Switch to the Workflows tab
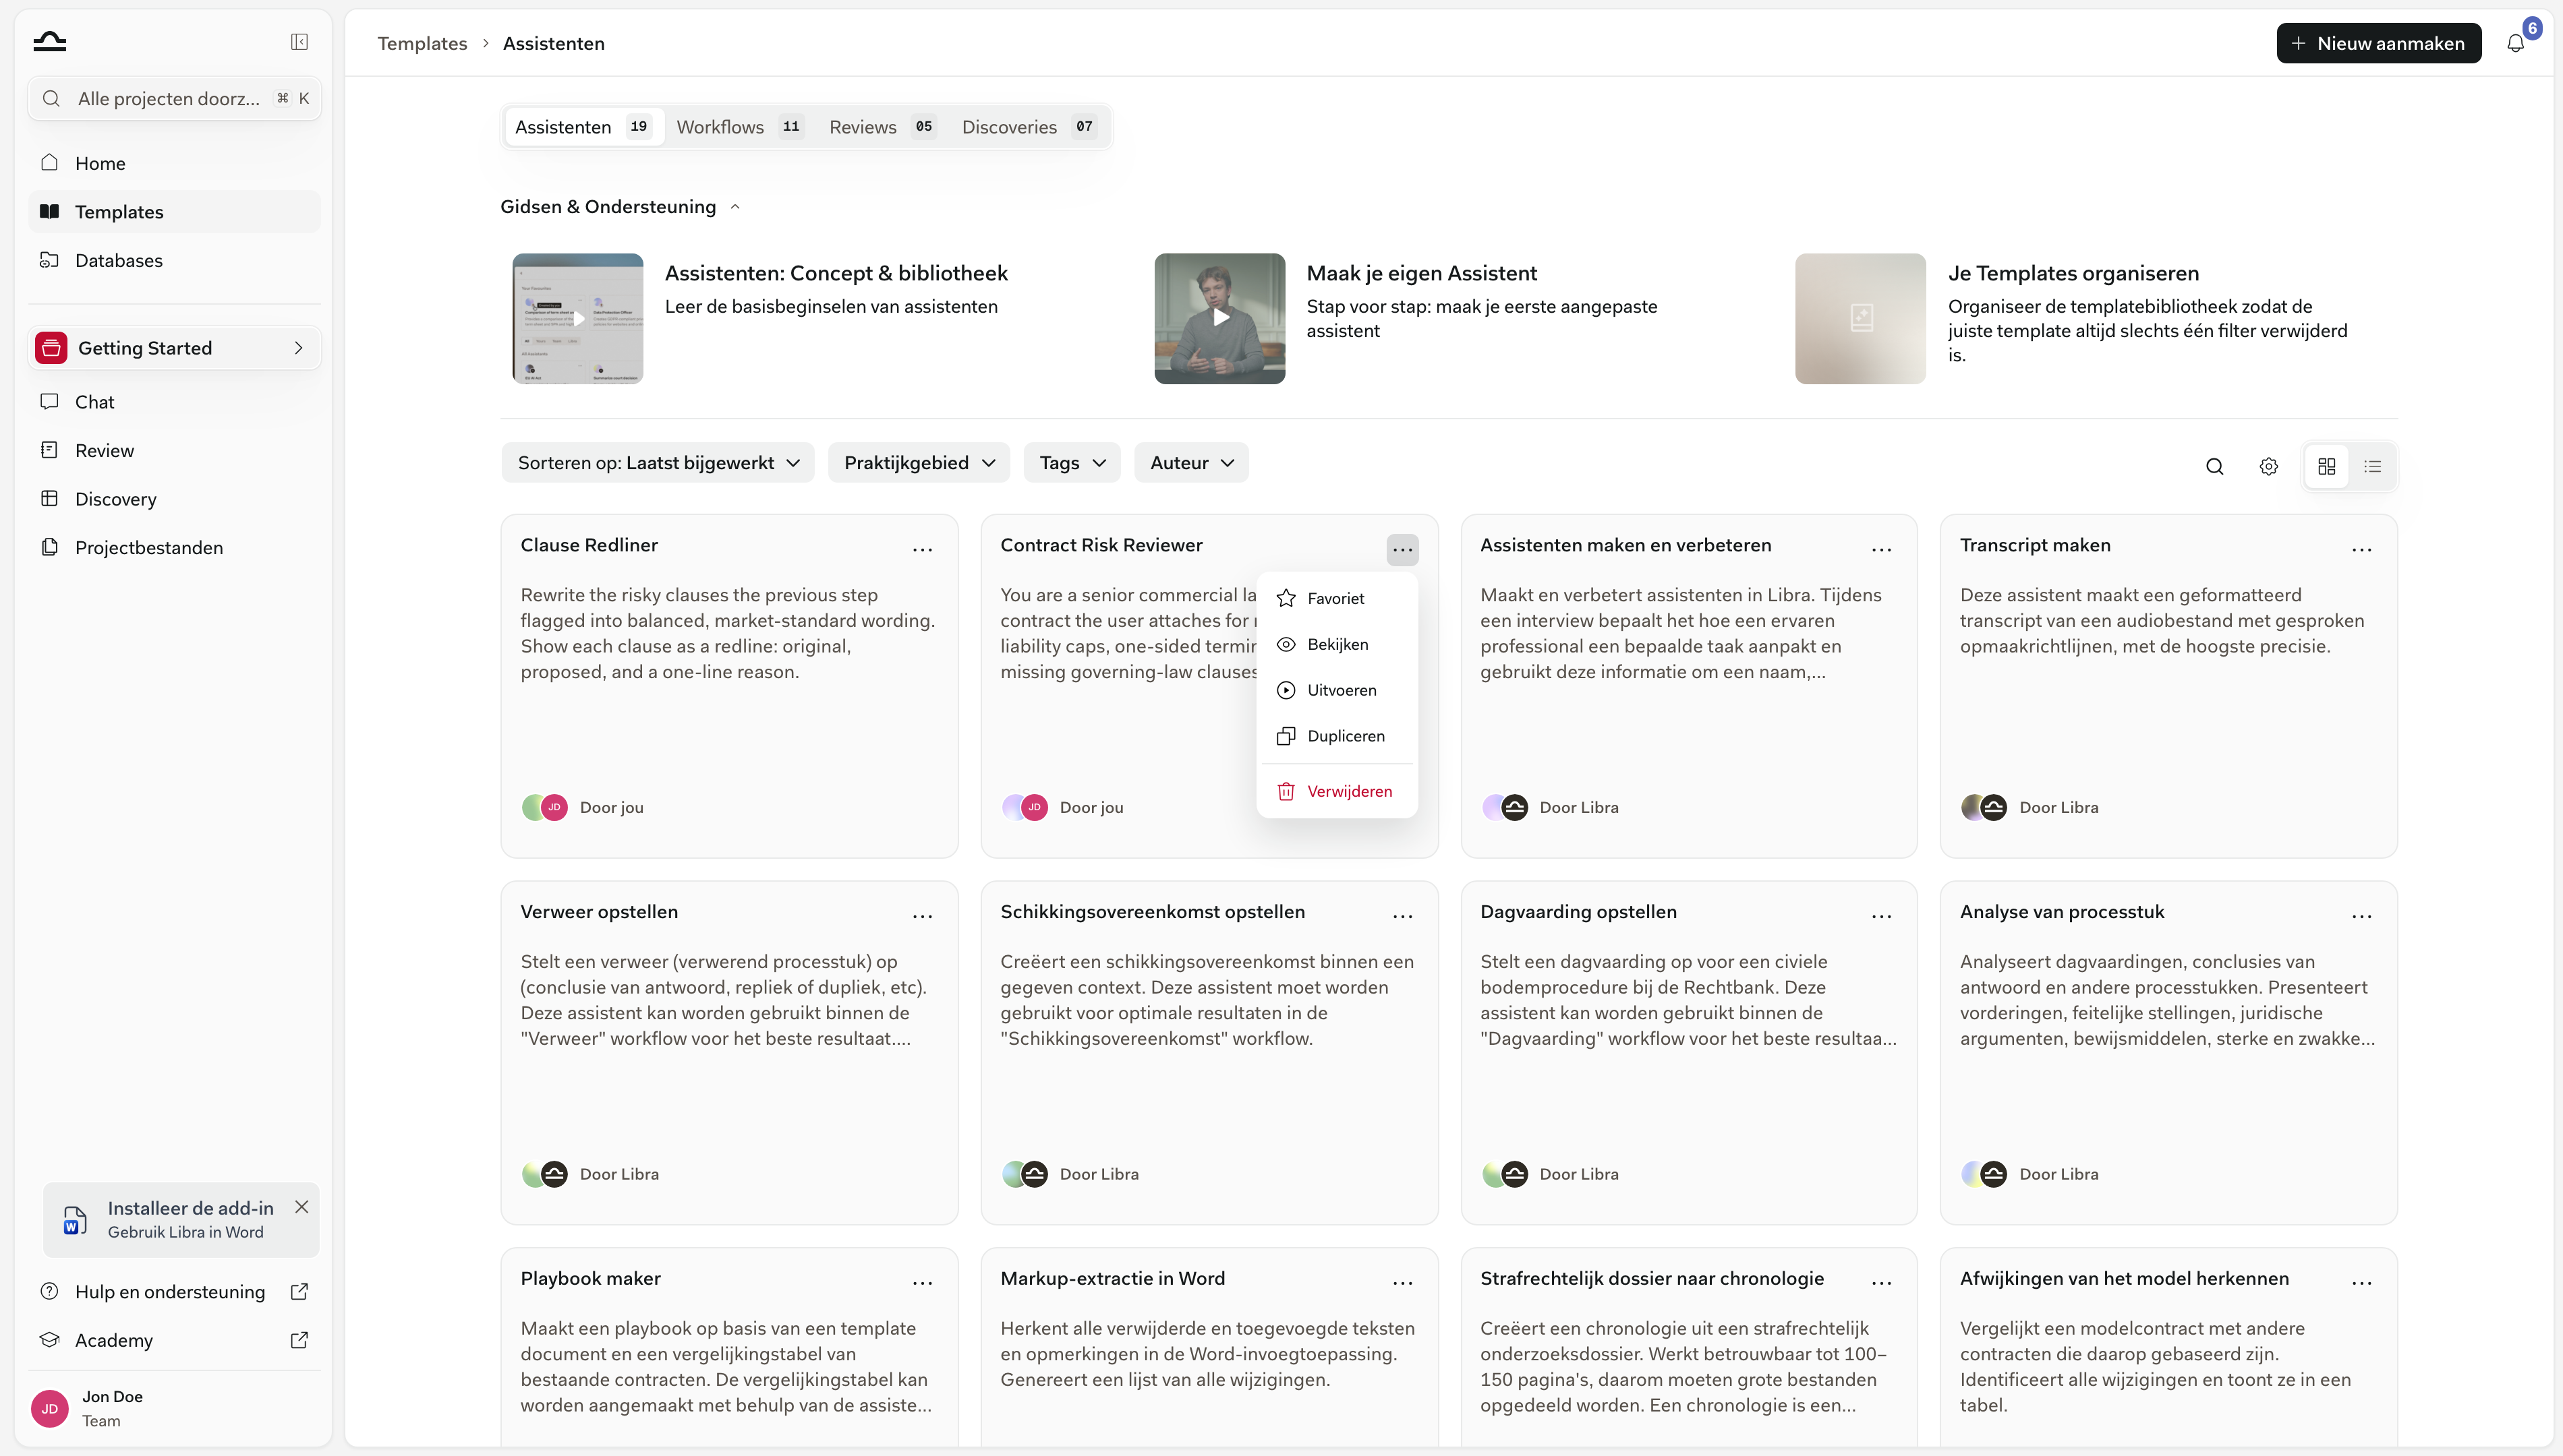 [739, 127]
